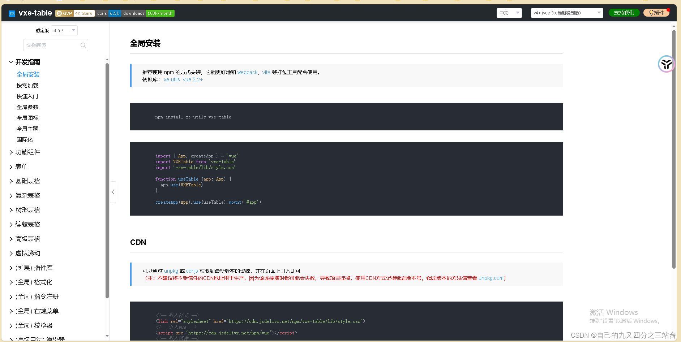Open the unpkg link in CDN section
Screen dimensions: 681x342
click(171, 271)
